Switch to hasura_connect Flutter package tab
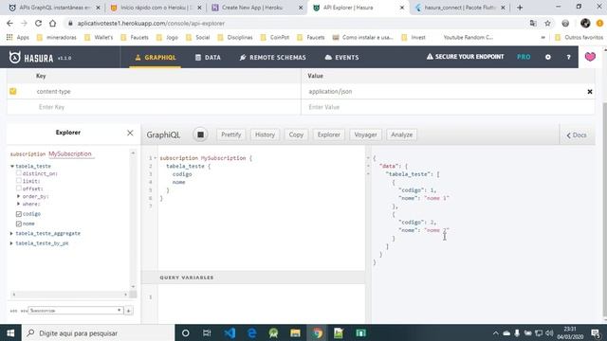Viewport: 607px width, 341px height. [459, 8]
